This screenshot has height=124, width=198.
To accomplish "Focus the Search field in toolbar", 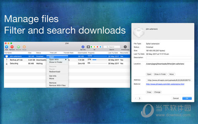I will (112, 47).
